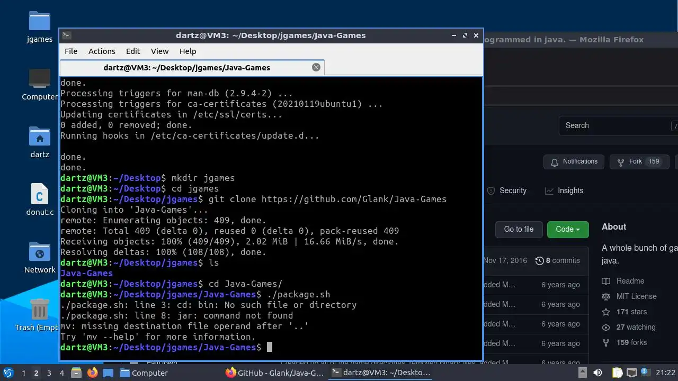Image resolution: width=678 pixels, height=381 pixels.
Task: Click the Go to file button
Action: (519, 230)
